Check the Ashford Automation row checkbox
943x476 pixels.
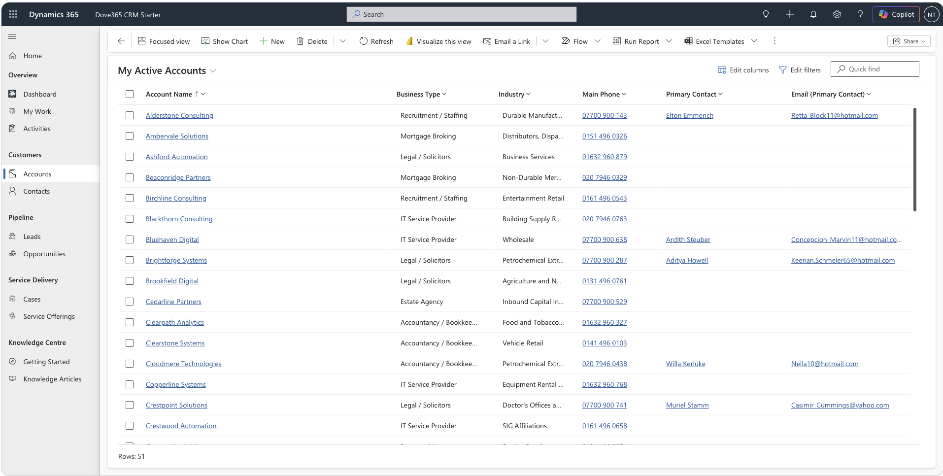pyautogui.click(x=130, y=157)
